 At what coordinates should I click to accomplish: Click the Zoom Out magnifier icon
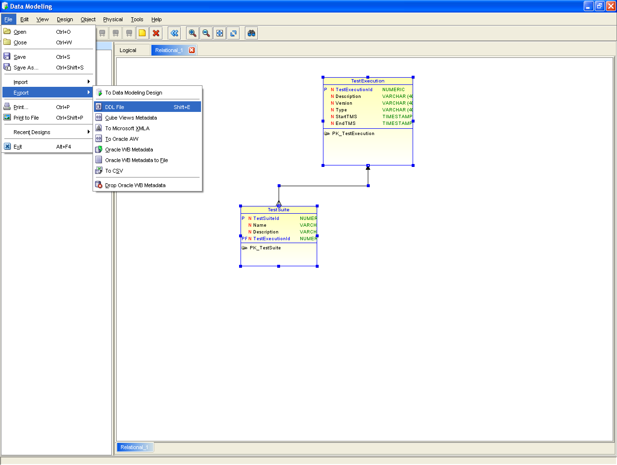(x=206, y=33)
